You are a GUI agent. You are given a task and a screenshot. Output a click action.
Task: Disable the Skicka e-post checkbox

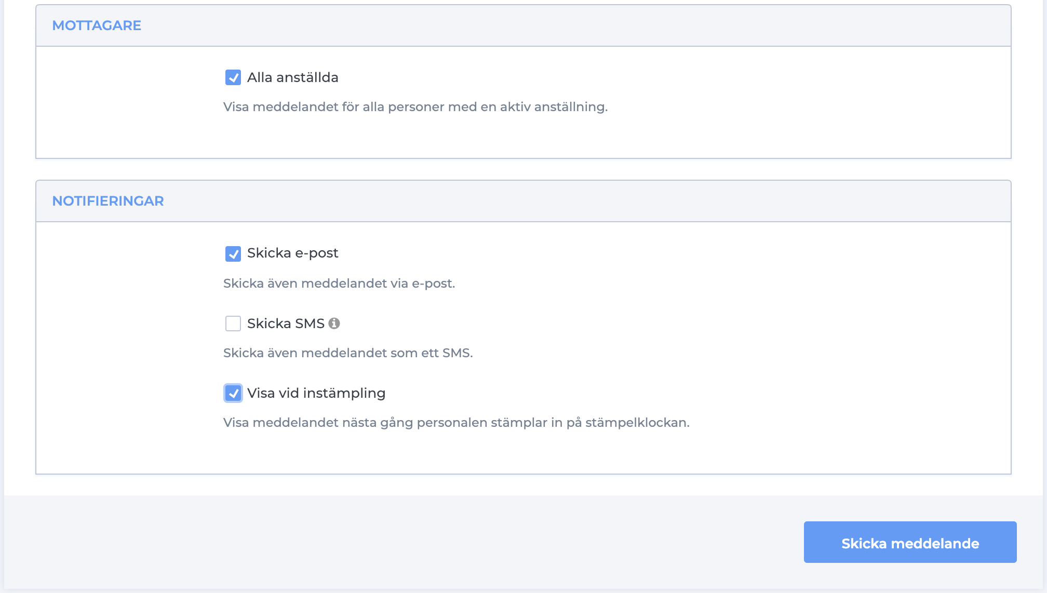pyautogui.click(x=233, y=253)
